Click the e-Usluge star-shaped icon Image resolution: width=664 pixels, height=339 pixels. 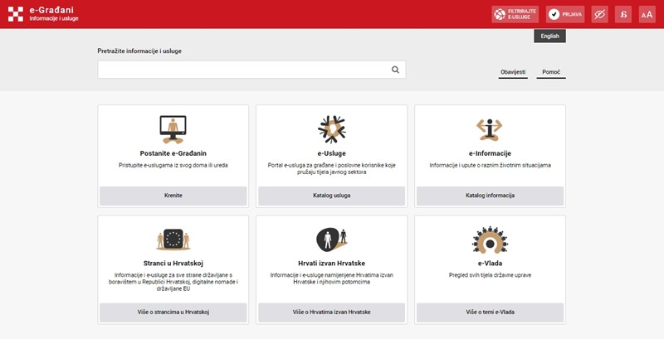331,128
